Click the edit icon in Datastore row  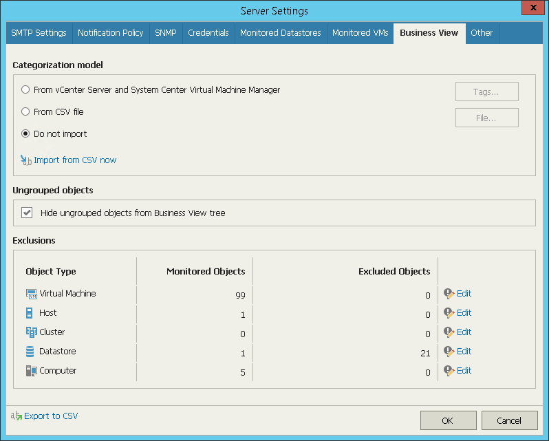click(x=449, y=352)
